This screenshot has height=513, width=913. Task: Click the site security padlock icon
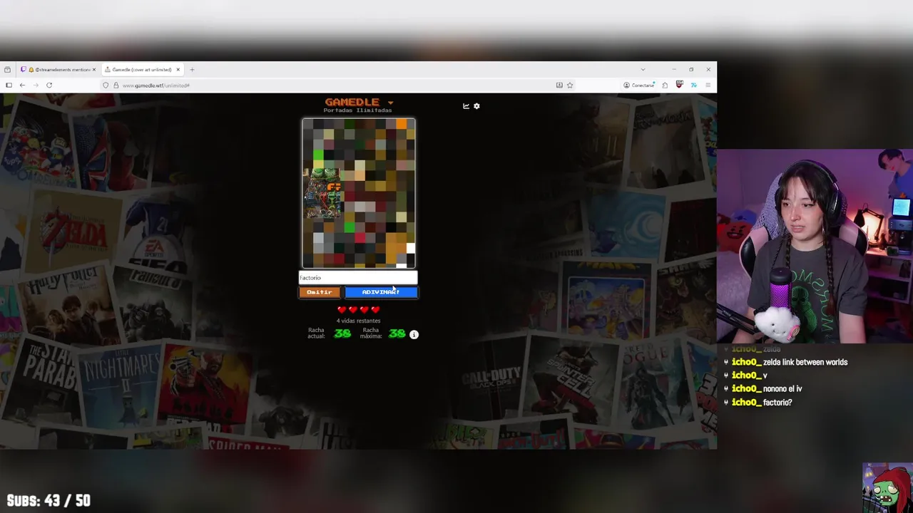point(116,85)
